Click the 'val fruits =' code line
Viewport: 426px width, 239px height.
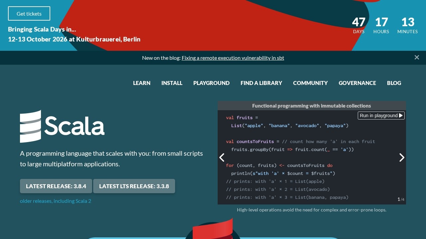tap(242, 118)
